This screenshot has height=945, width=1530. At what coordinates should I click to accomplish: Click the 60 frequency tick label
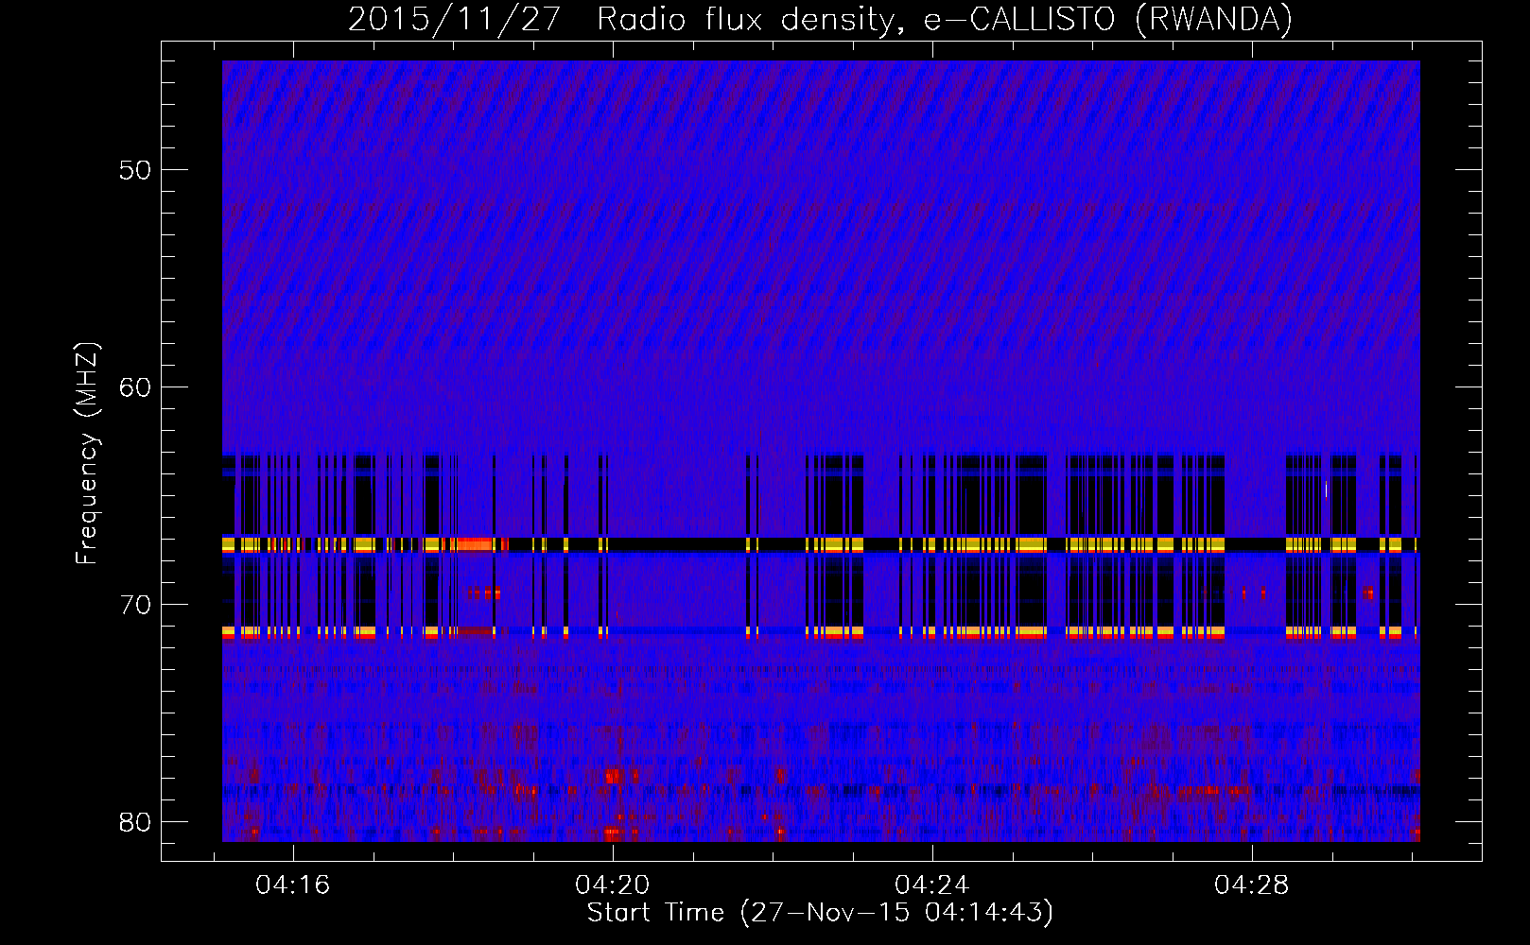coord(135,387)
